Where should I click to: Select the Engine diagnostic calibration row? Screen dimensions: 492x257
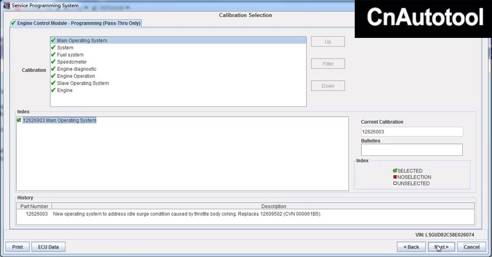click(178, 69)
